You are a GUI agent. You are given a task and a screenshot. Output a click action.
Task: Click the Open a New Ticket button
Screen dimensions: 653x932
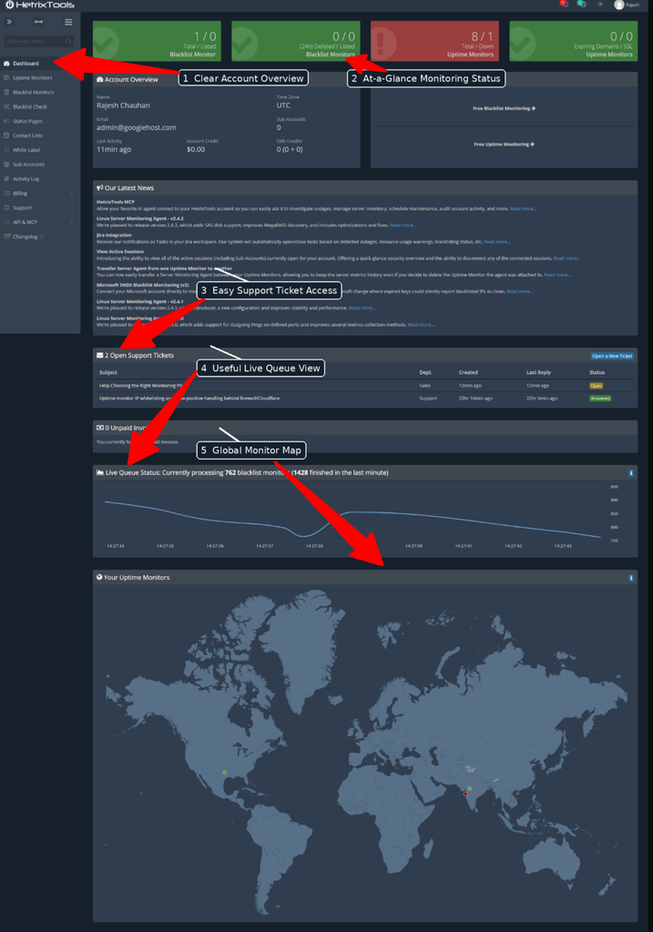pyautogui.click(x=612, y=356)
